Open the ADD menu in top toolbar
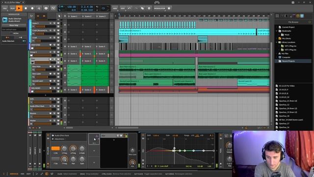This screenshot has width=314, height=177. 115,8
